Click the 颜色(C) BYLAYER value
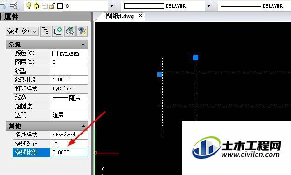 [x=69, y=54]
